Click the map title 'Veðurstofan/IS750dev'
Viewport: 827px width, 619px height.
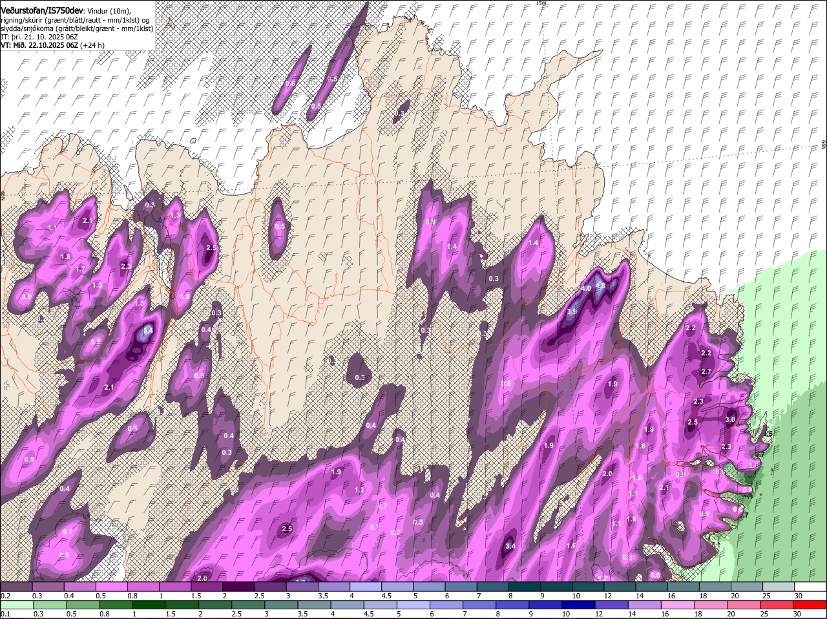point(42,11)
